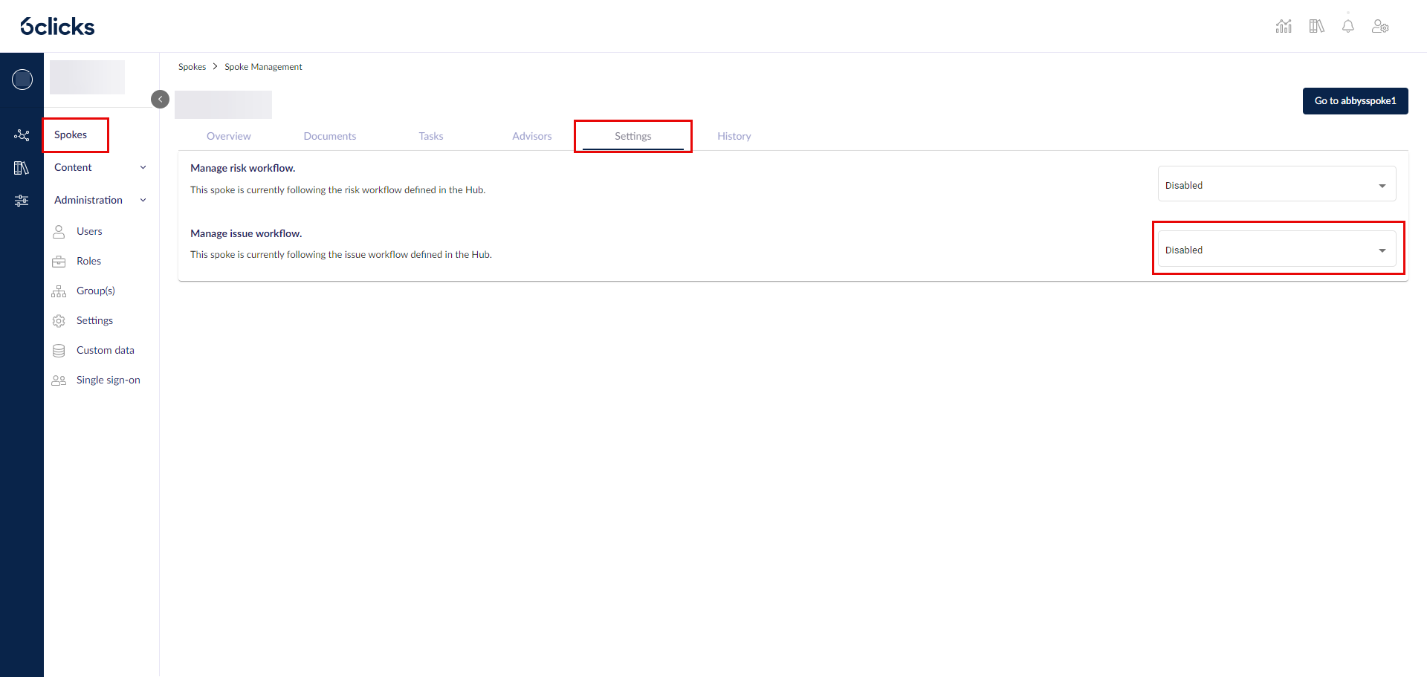Switch to the History tab

[x=734, y=136]
